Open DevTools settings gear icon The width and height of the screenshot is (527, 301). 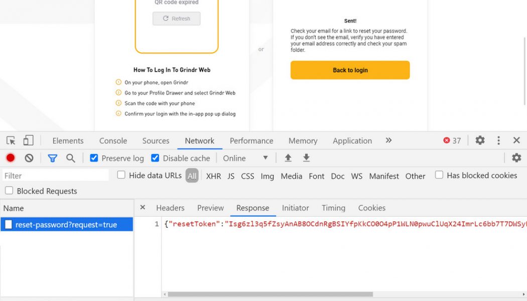[x=480, y=140]
